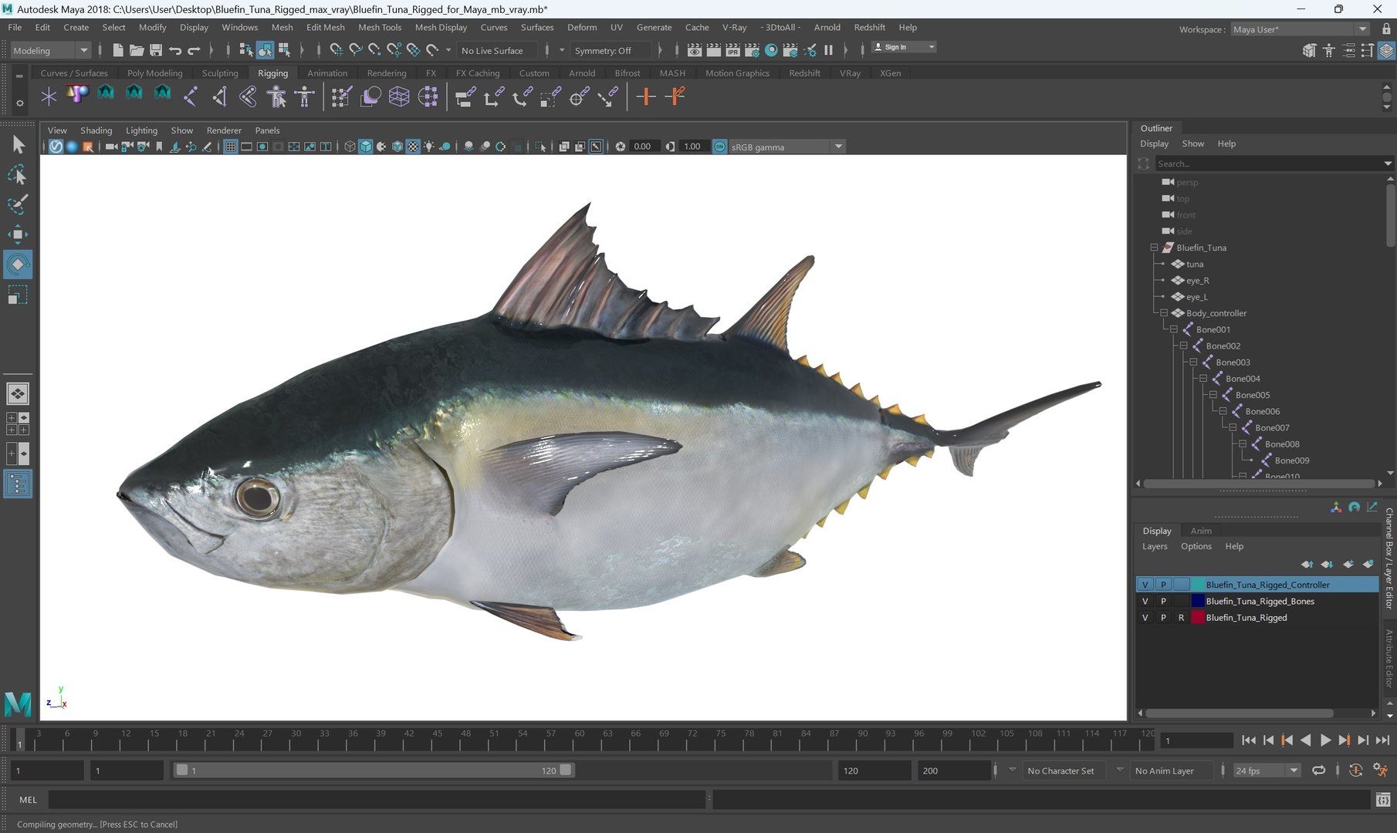This screenshot has height=833, width=1397.
Task: Click the Set Key orange plus icon
Action: (646, 96)
